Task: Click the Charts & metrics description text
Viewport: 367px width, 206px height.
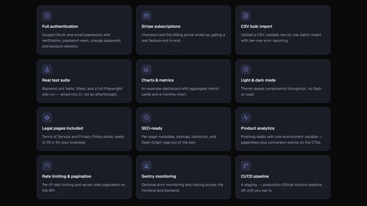Action: point(180,91)
